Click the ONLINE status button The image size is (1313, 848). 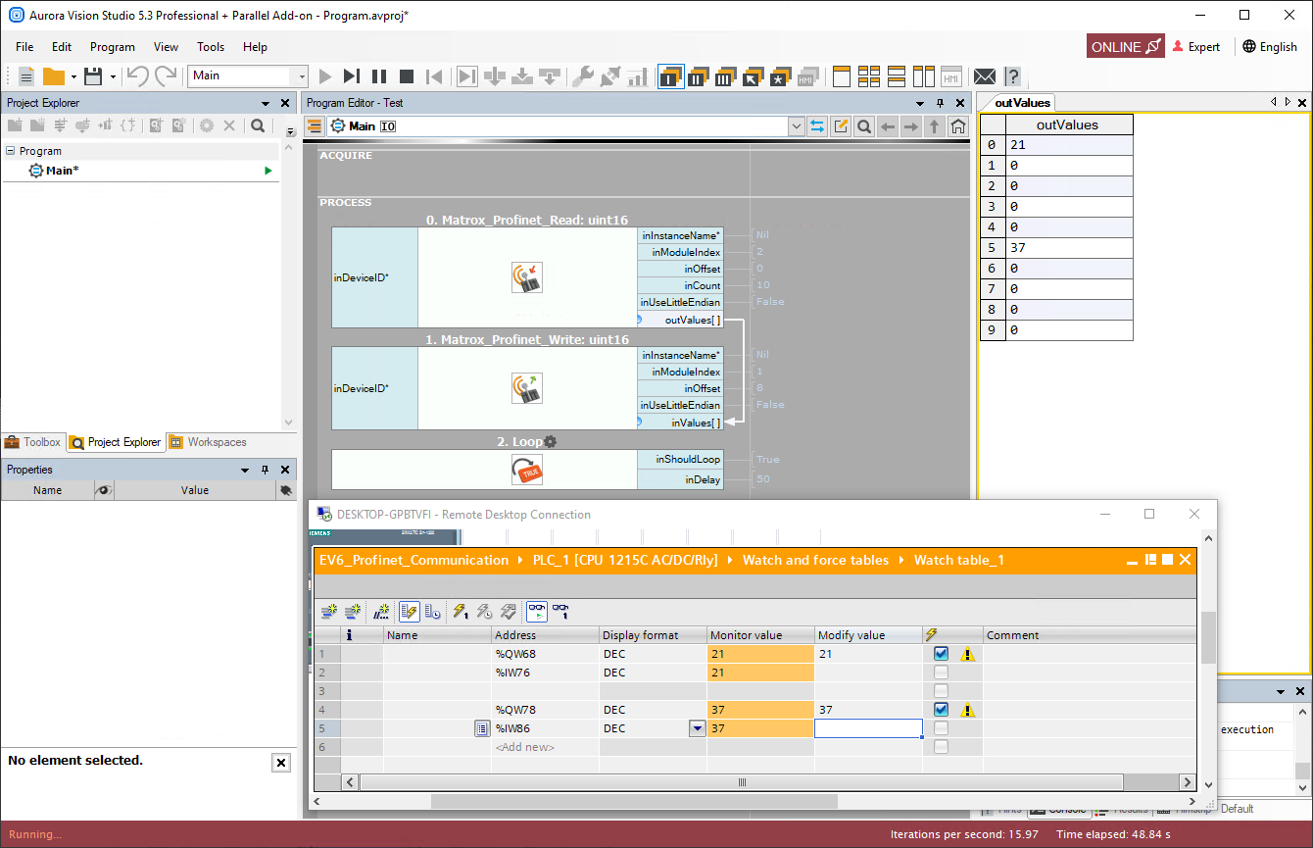[x=1125, y=46]
